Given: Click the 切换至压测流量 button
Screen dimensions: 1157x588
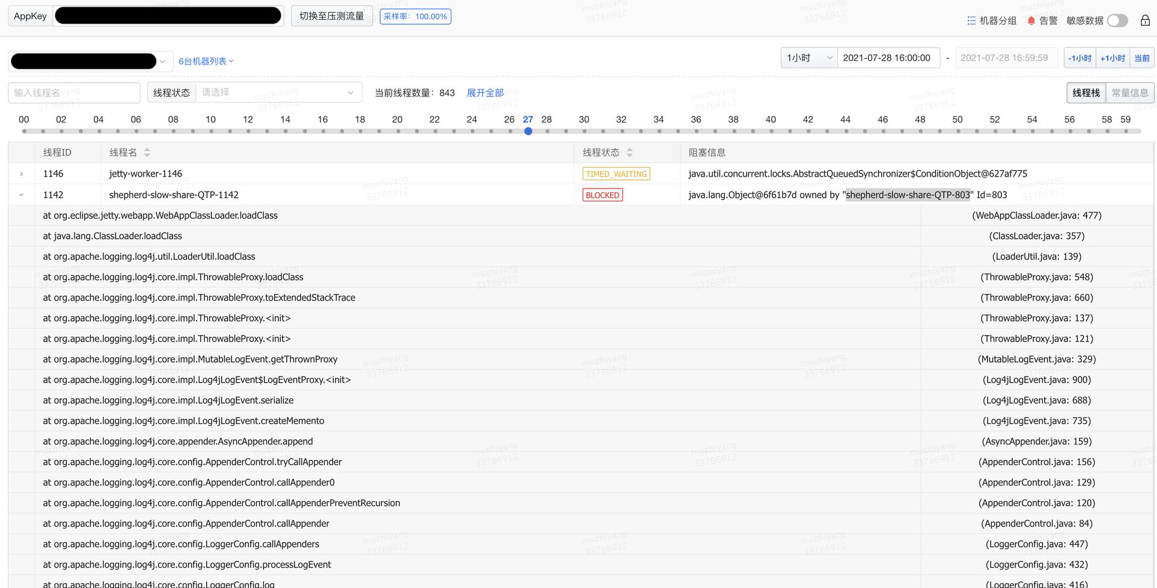Looking at the screenshot, I should coord(331,16).
